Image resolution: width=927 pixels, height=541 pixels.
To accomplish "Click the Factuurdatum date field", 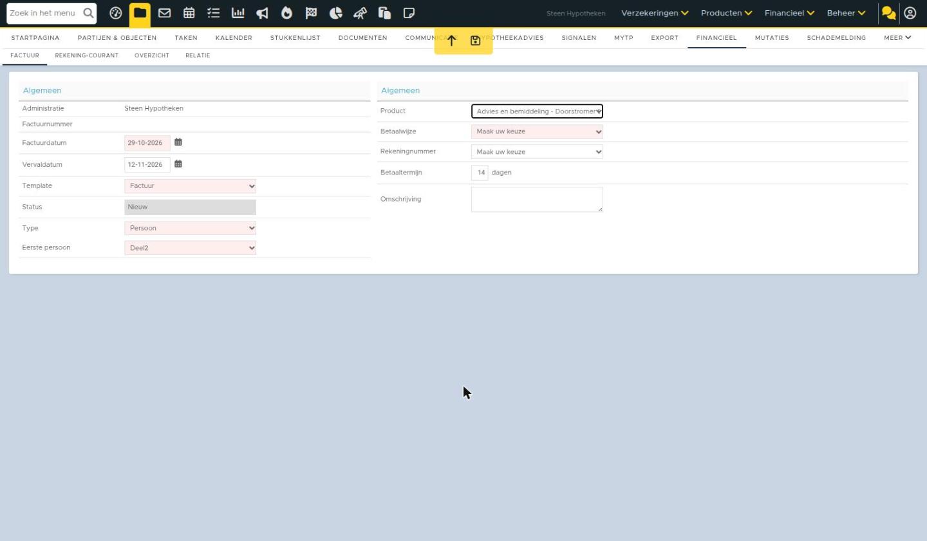I will tap(147, 143).
